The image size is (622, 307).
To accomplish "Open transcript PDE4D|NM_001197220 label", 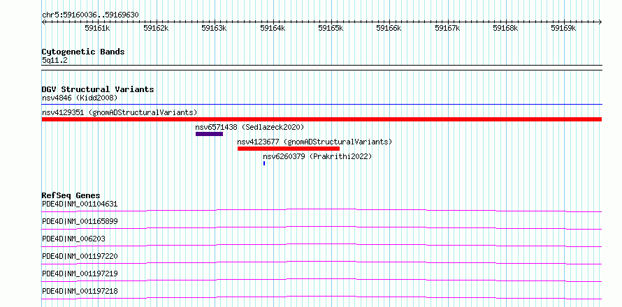I will click(80, 256).
